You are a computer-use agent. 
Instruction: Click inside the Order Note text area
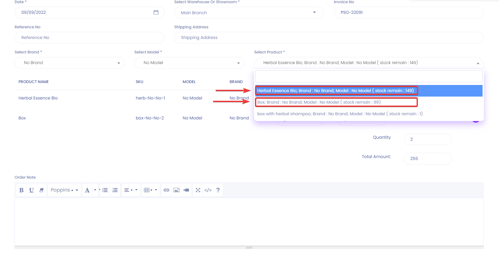(x=249, y=222)
